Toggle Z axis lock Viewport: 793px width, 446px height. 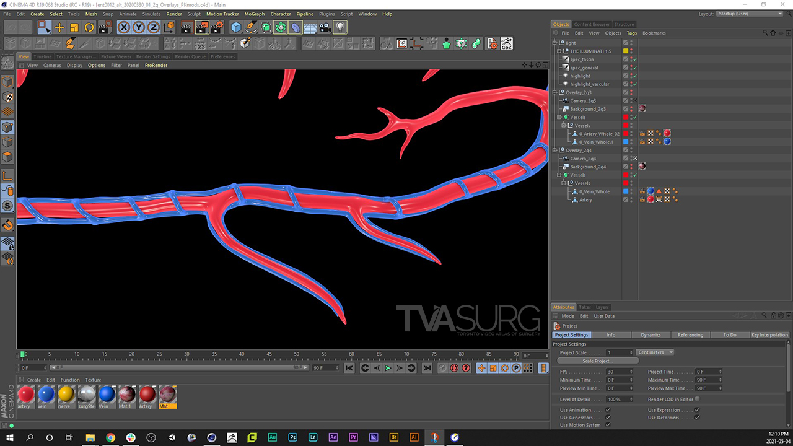pyautogui.click(x=153, y=27)
